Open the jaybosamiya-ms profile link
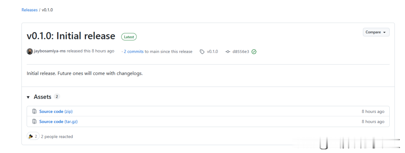Image resolution: width=405 pixels, height=153 pixels. [50, 51]
